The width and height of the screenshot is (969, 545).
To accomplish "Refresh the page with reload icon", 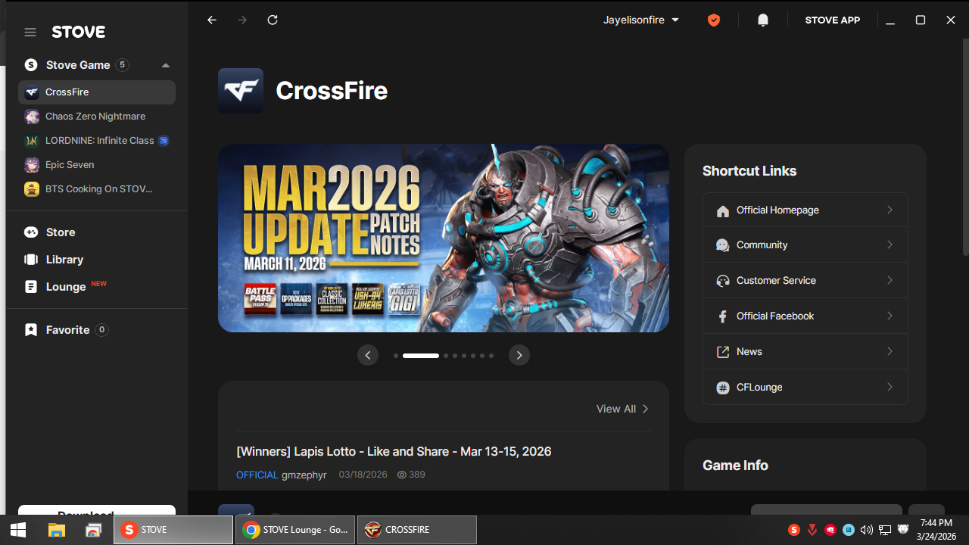I will [x=273, y=20].
